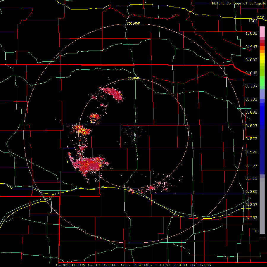
Task: Click the KLNX station identifier
Action: click(166, 265)
